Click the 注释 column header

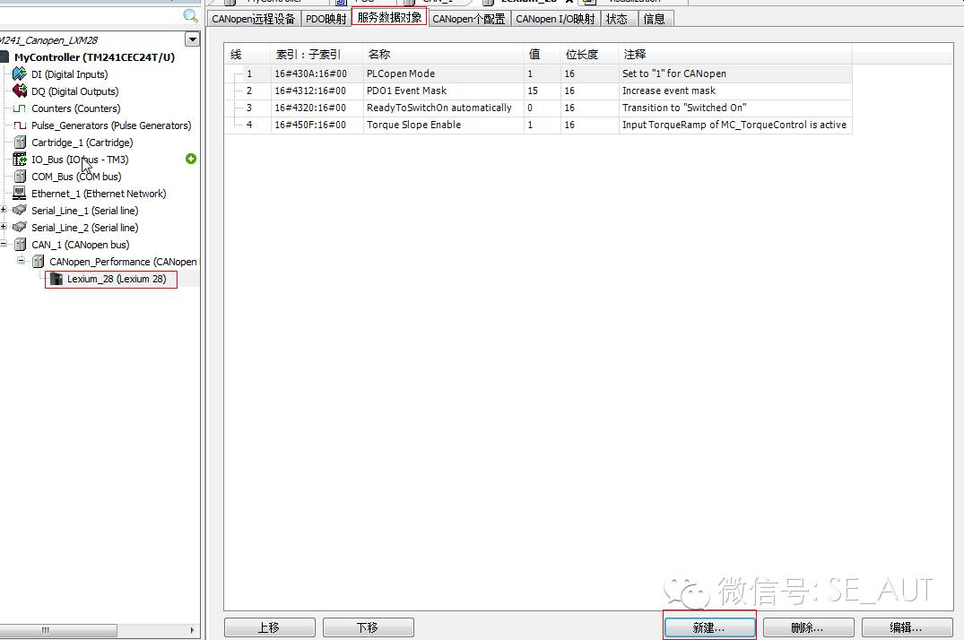(734, 54)
